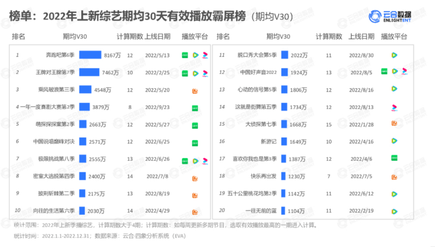The height and width of the screenshot is (247, 435).
Task: Click the blue bar for 王牌对王牌第7季
Action: pyautogui.click(x=89, y=72)
